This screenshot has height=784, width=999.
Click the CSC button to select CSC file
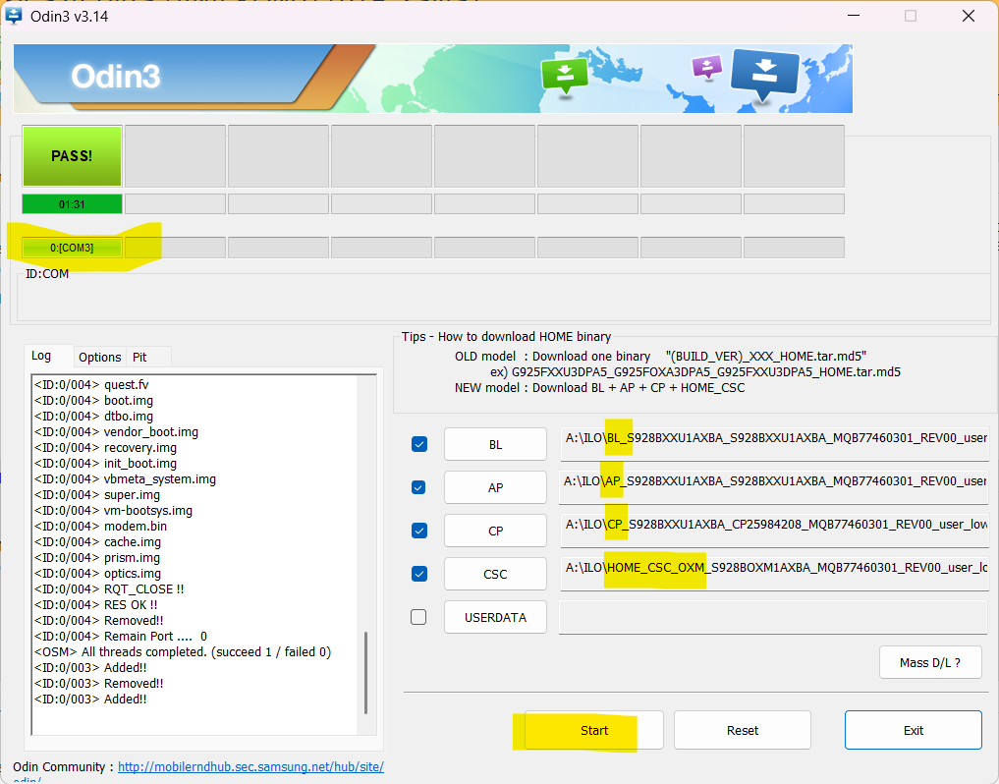(496, 575)
